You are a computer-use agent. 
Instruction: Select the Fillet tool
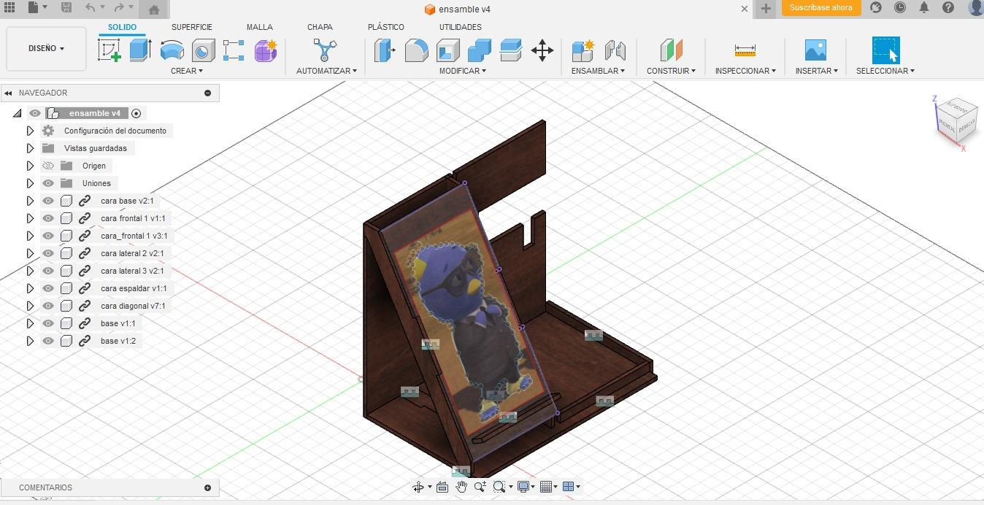pos(416,50)
